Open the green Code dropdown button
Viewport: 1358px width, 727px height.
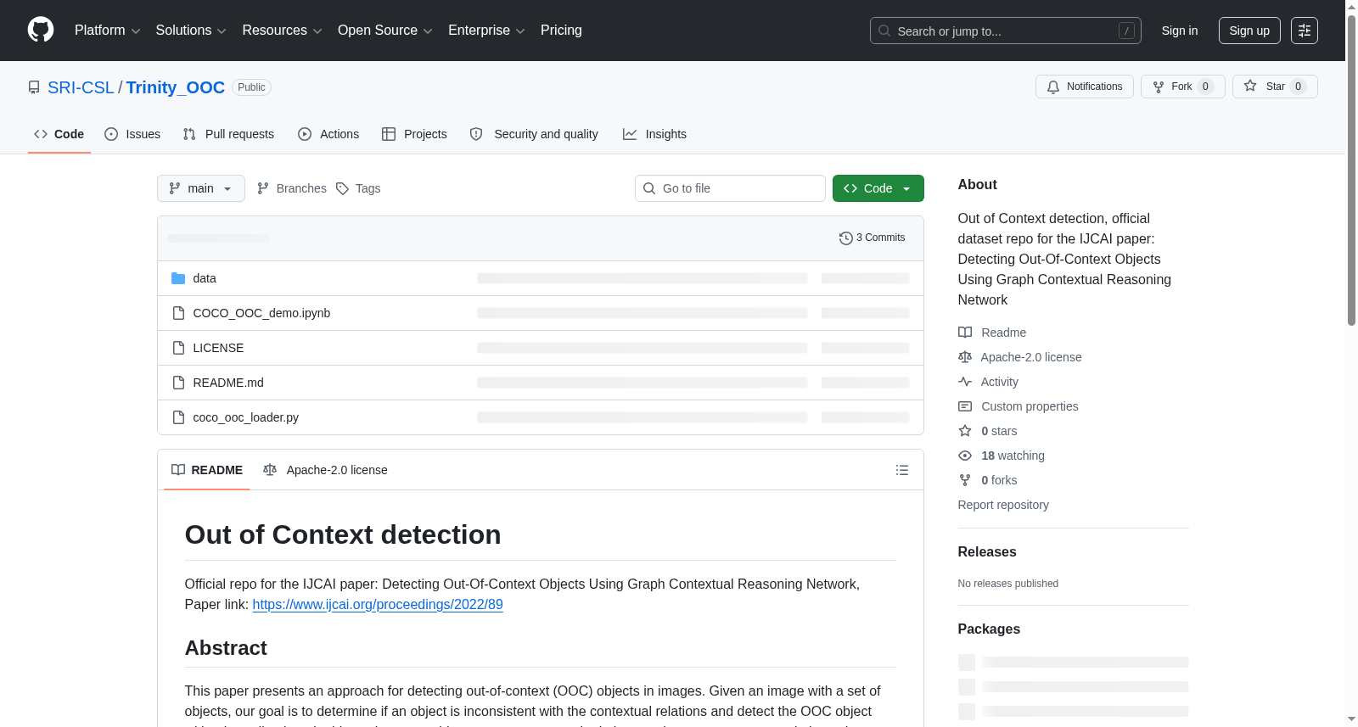click(878, 188)
